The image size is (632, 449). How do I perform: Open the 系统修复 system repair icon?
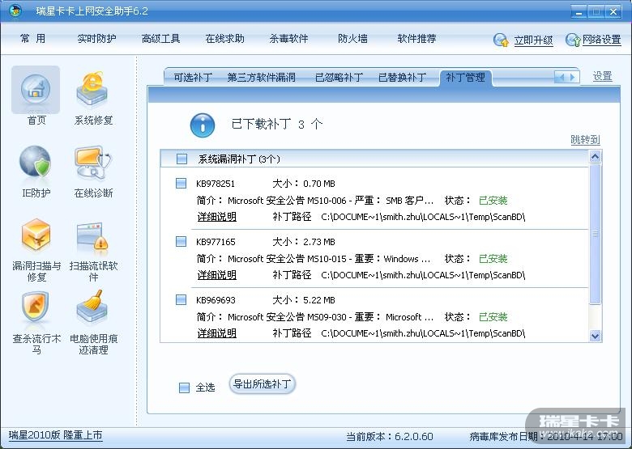click(x=92, y=89)
